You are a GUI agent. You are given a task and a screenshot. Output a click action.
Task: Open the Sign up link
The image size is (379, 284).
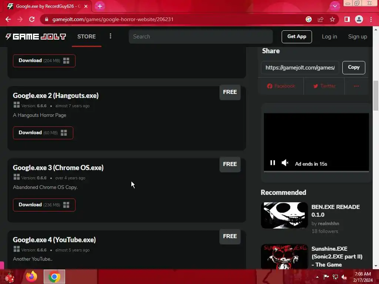tap(358, 37)
